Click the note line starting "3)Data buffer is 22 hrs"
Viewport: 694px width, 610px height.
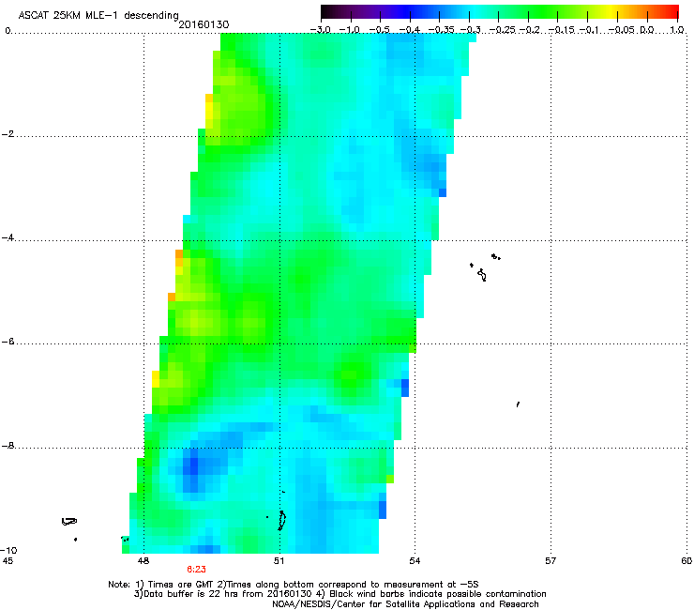(x=339, y=594)
